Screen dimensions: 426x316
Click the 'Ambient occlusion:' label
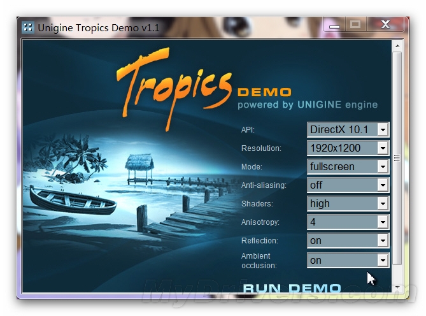[x=259, y=261]
